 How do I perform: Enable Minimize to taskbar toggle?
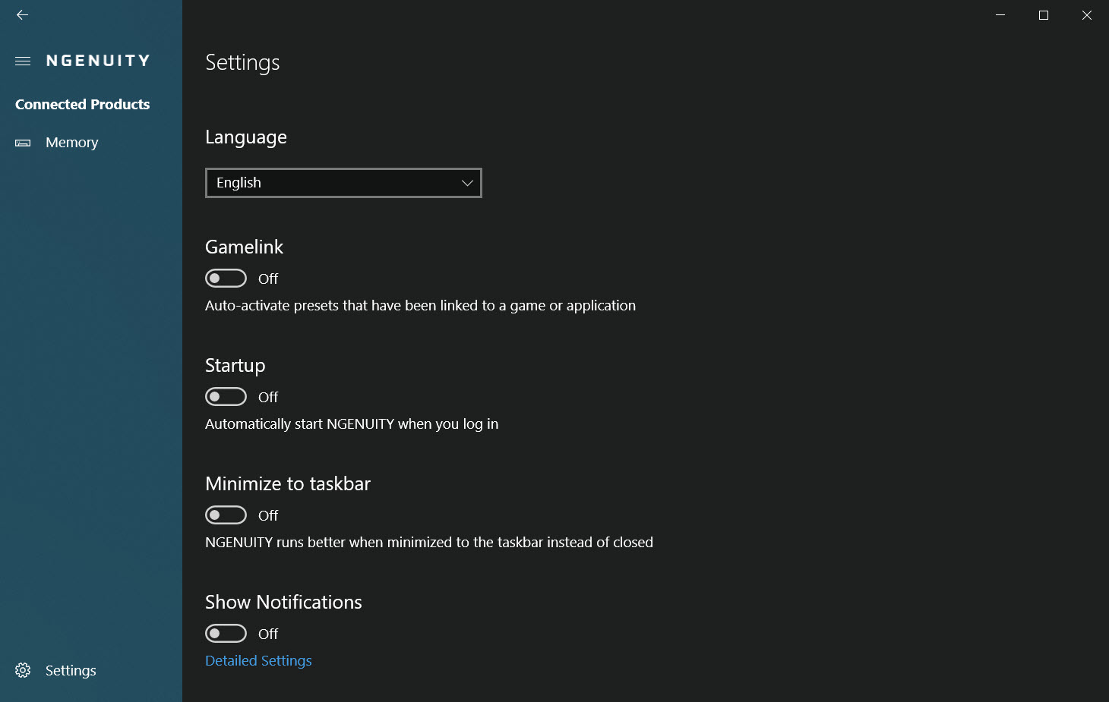click(226, 515)
